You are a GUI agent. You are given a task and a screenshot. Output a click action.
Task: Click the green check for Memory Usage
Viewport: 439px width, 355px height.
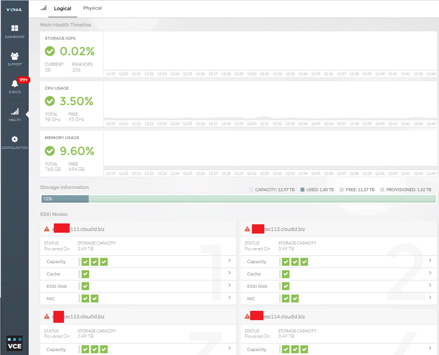(50, 151)
